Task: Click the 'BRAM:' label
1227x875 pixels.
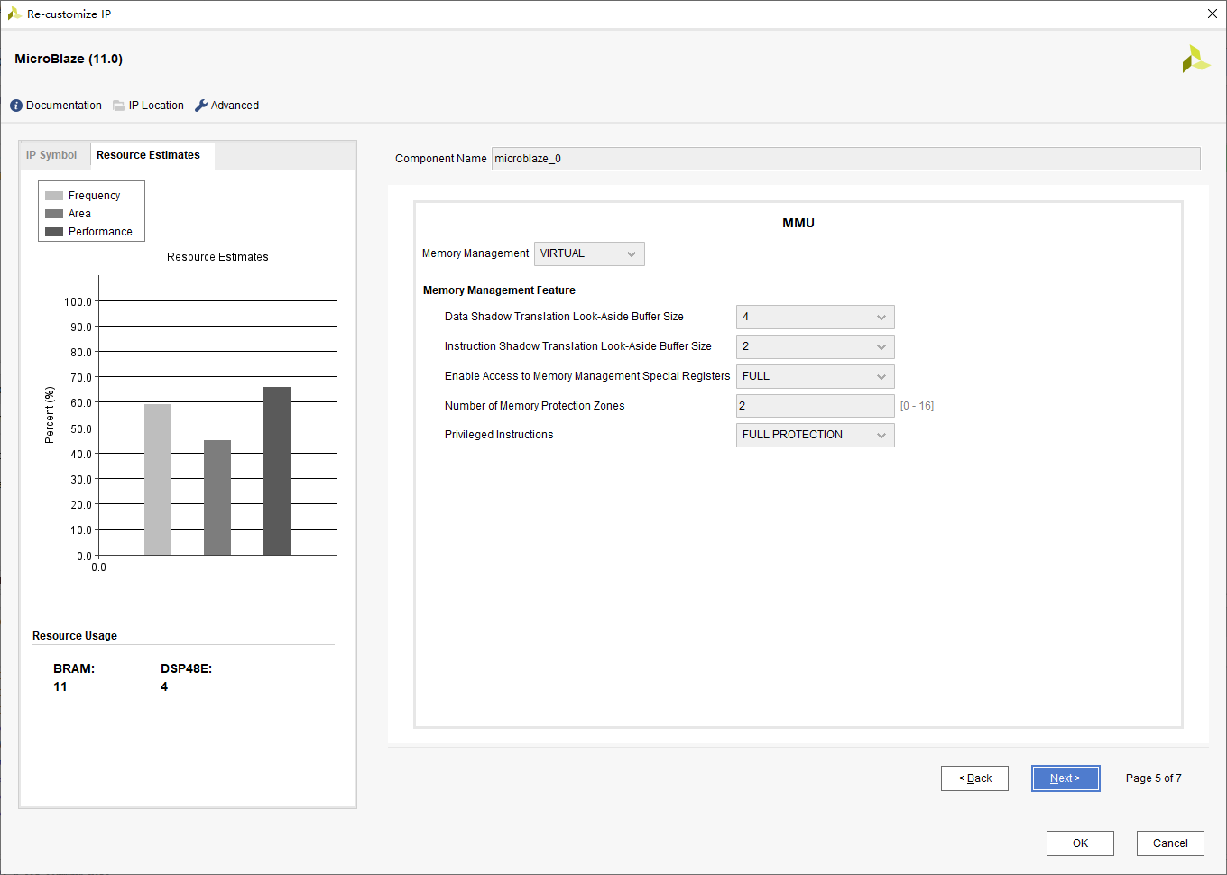Action: coord(74,668)
